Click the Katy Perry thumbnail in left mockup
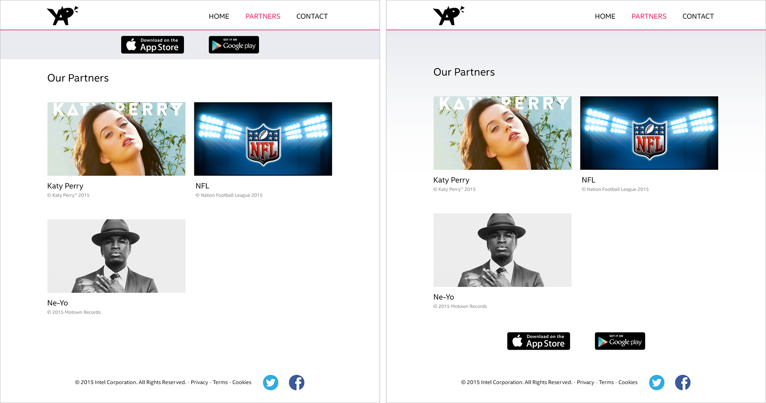This screenshot has height=403, width=766. click(x=116, y=139)
